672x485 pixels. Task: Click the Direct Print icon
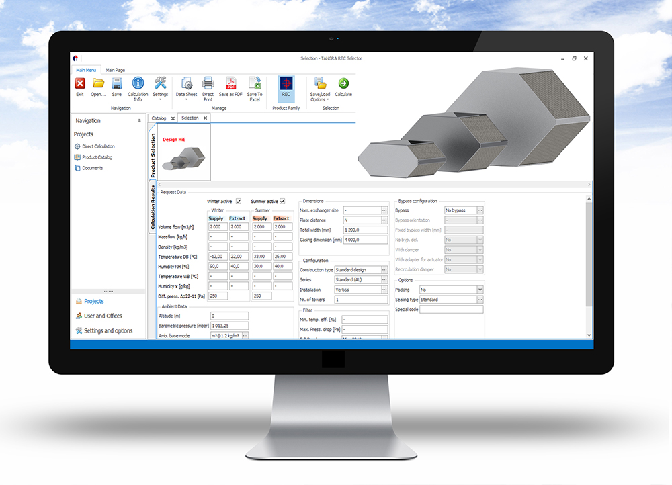(x=208, y=84)
